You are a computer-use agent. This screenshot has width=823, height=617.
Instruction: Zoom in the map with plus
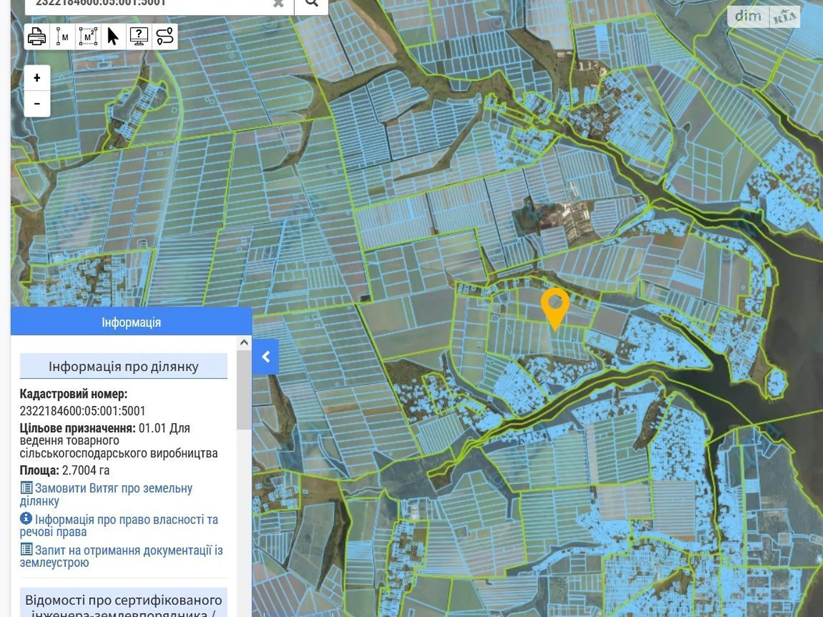(37, 78)
